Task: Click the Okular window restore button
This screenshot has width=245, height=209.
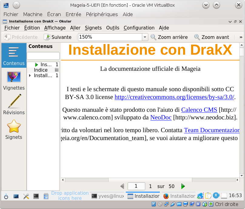Action: (x=235, y=22)
